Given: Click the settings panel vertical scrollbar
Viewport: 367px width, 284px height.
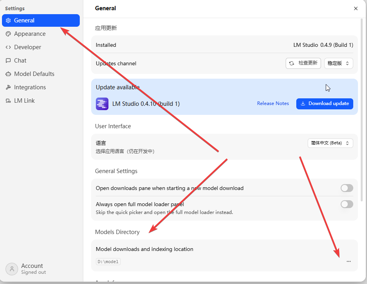Looking at the screenshot, I should (362, 110).
